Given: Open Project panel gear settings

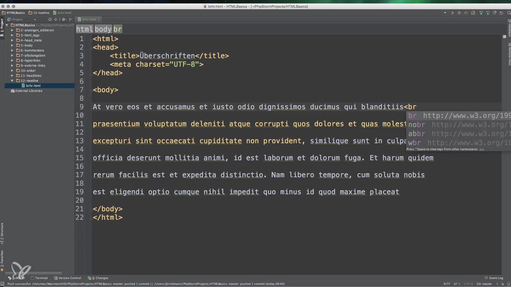Looking at the screenshot, I should coord(64,19).
